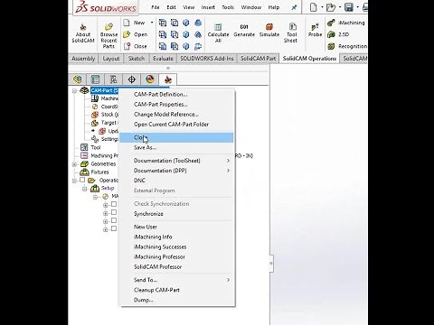Select the 2.5D operations icon
Viewport: 434px width, 325px height.
tap(331, 34)
